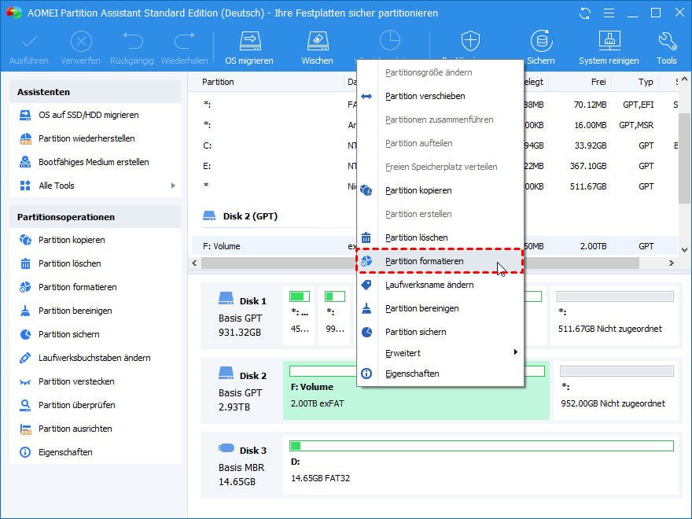
Task: Click the Disk 2 (GPT) drive icon
Action: [x=209, y=215]
